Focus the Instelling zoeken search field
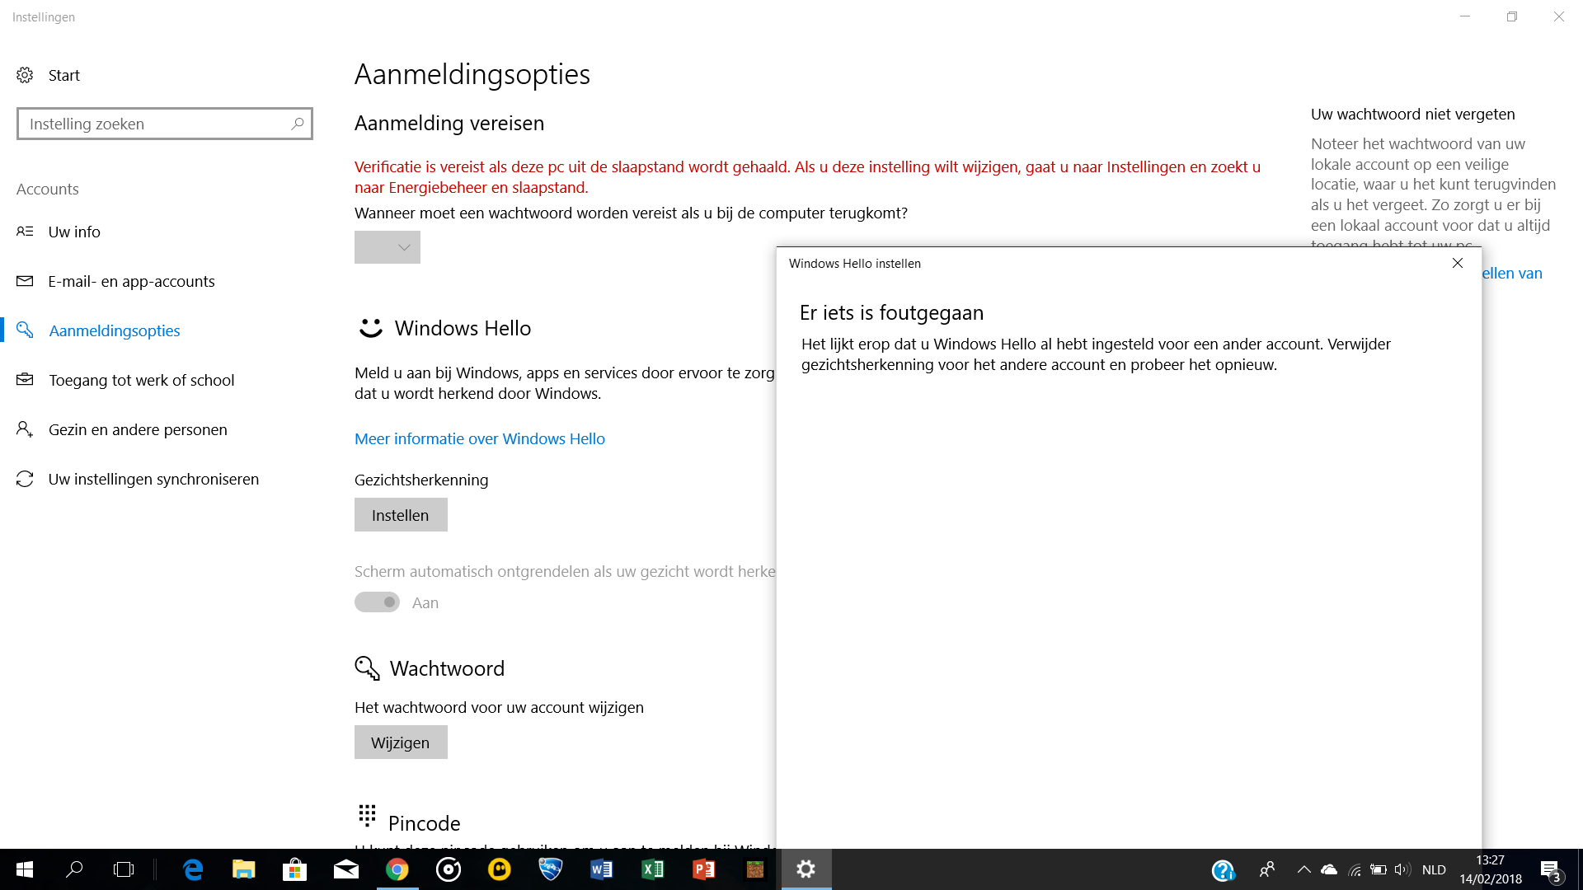This screenshot has height=890, width=1583. 165,124
